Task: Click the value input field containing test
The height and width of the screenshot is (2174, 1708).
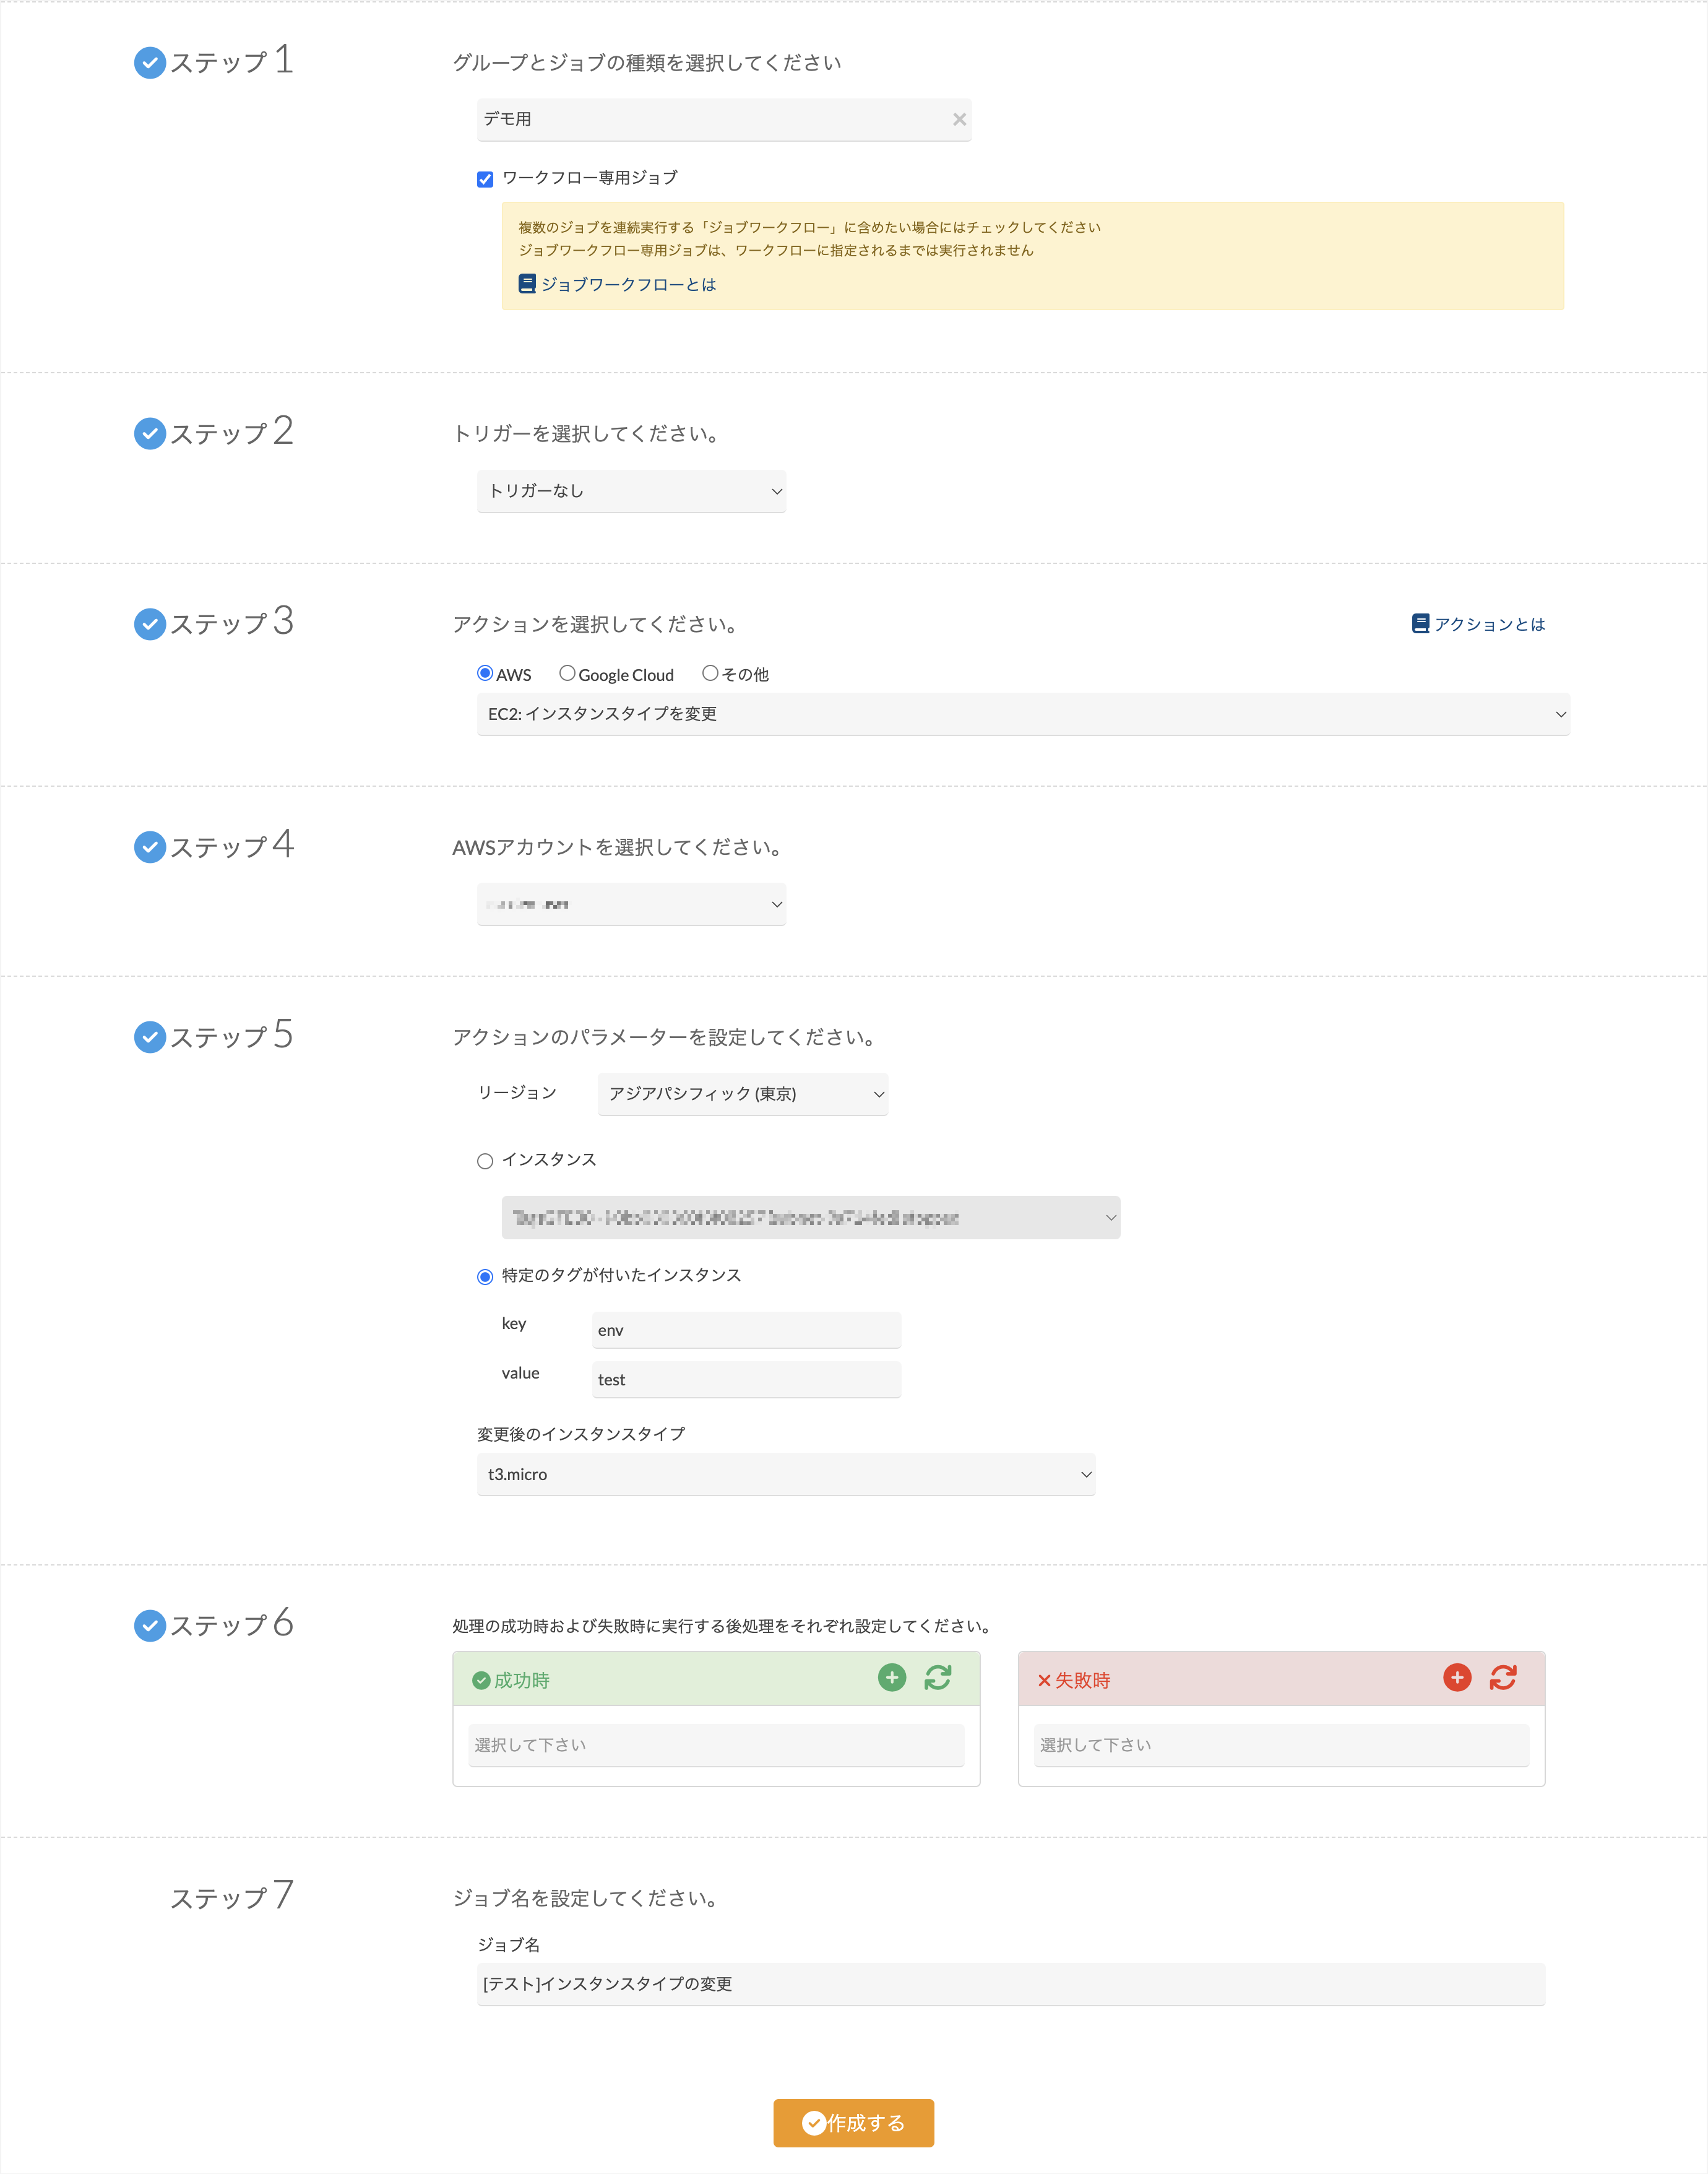Action: [746, 1380]
